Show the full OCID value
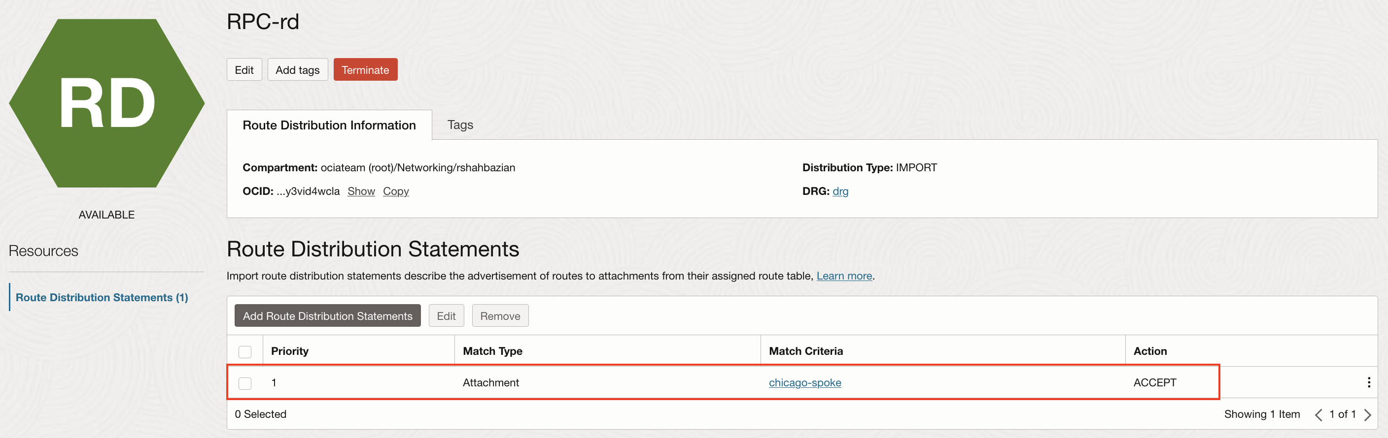The image size is (1388, 438). 360,191
